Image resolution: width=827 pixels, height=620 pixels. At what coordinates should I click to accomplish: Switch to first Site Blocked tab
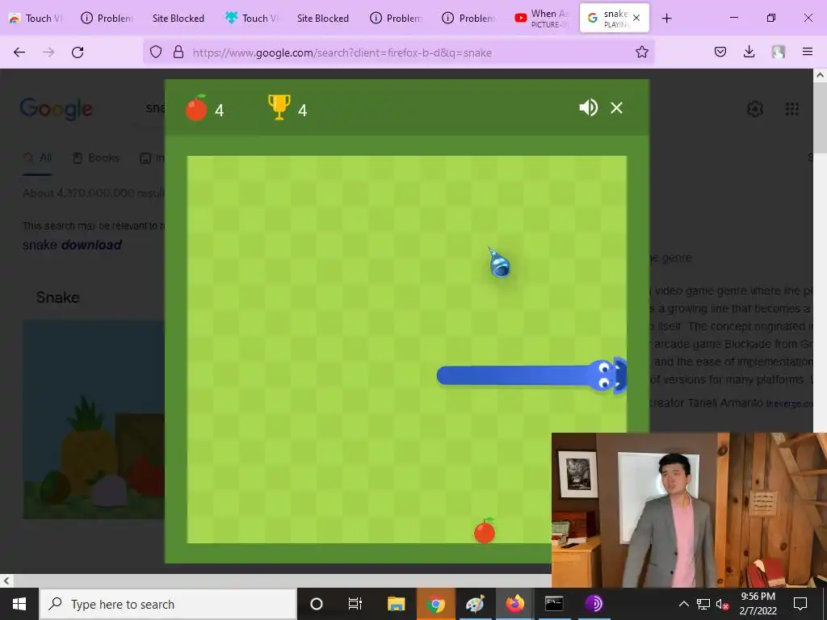pos(178,19)
